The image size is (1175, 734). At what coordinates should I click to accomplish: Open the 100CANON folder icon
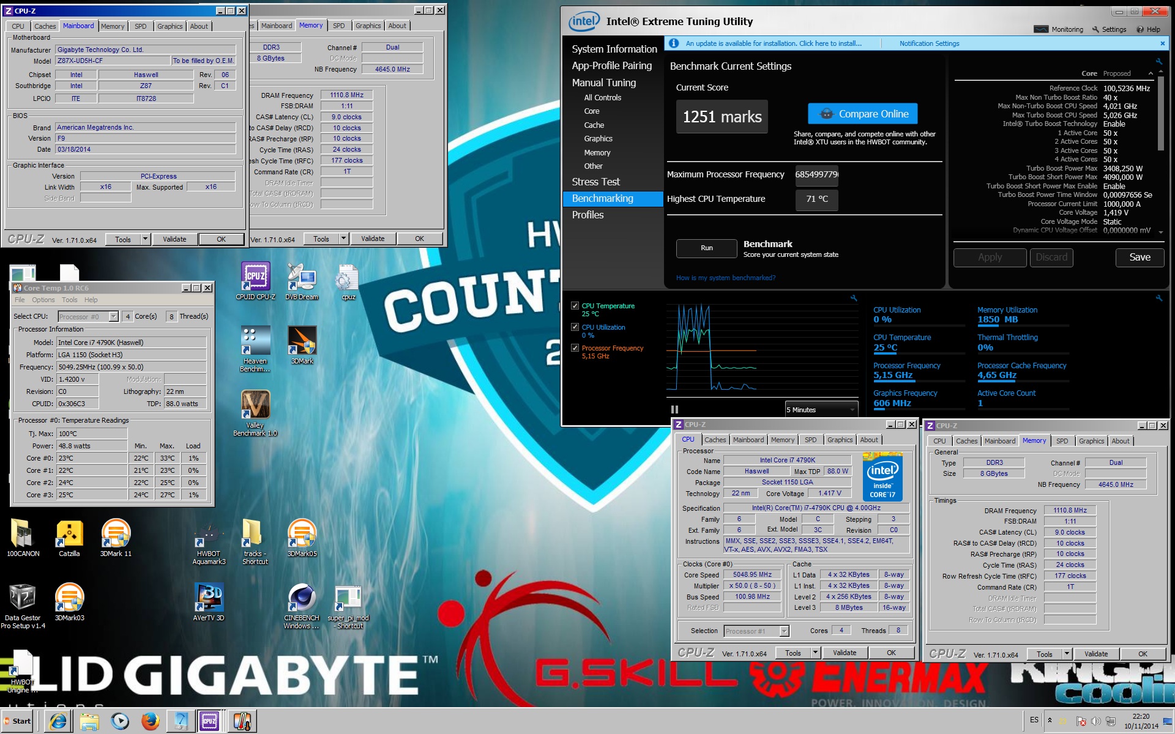(23, 537)
